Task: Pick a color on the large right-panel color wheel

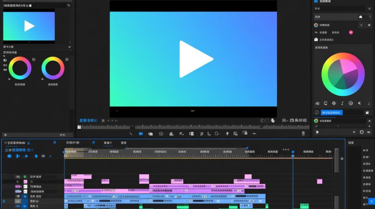Action: coord(343,74)
